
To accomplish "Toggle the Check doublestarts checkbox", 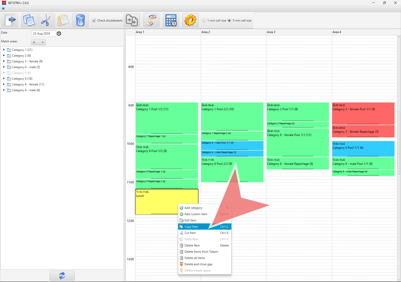I will pos(94,21).
